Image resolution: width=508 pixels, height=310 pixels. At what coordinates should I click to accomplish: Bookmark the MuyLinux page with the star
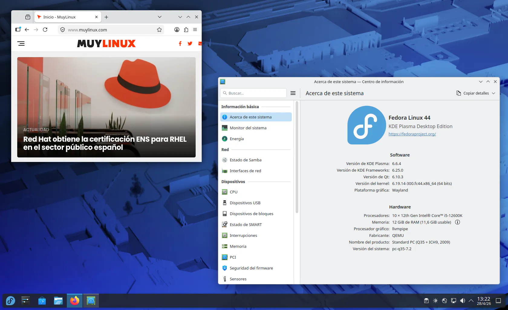[159, 30]
